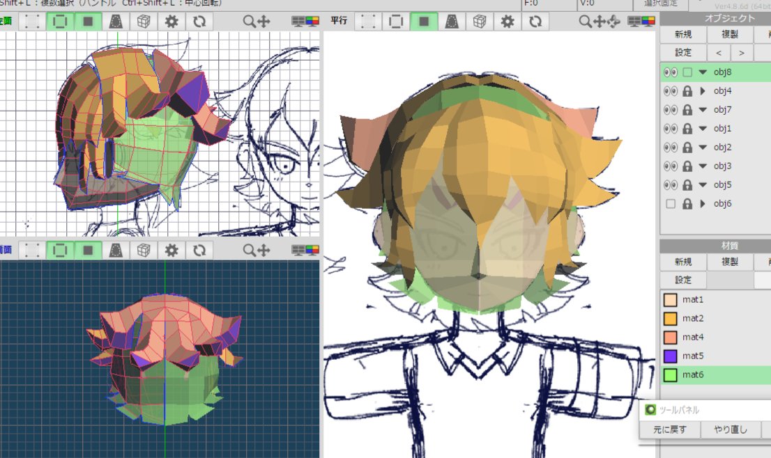Collapse the obj8 triangle expander
Viewport: 771px width, 458px height.
703,72
